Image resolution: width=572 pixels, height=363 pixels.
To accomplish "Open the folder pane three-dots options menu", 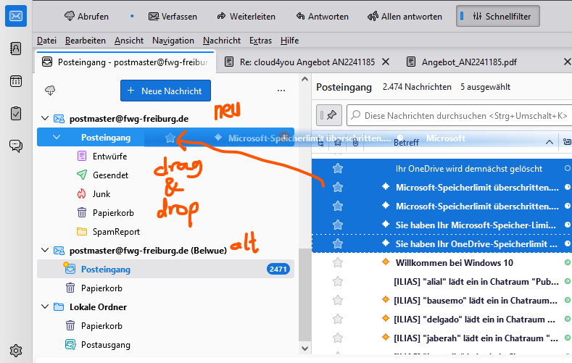I will click(x=281, y=91).
